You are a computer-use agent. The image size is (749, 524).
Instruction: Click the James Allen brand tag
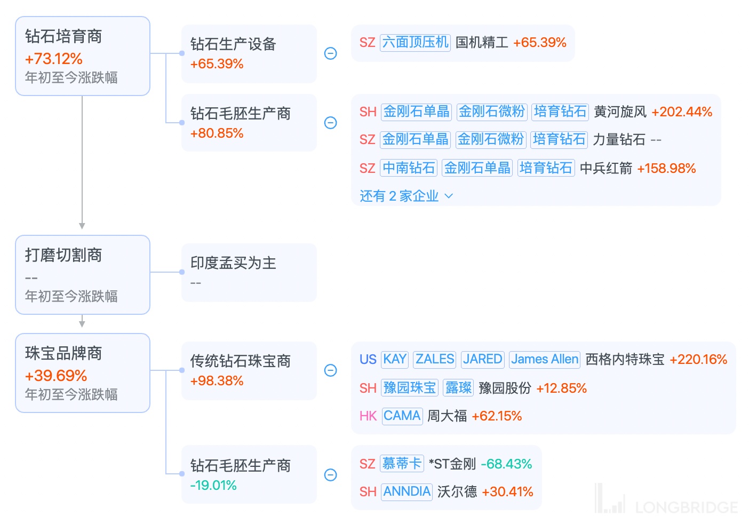tap(544, 360)
